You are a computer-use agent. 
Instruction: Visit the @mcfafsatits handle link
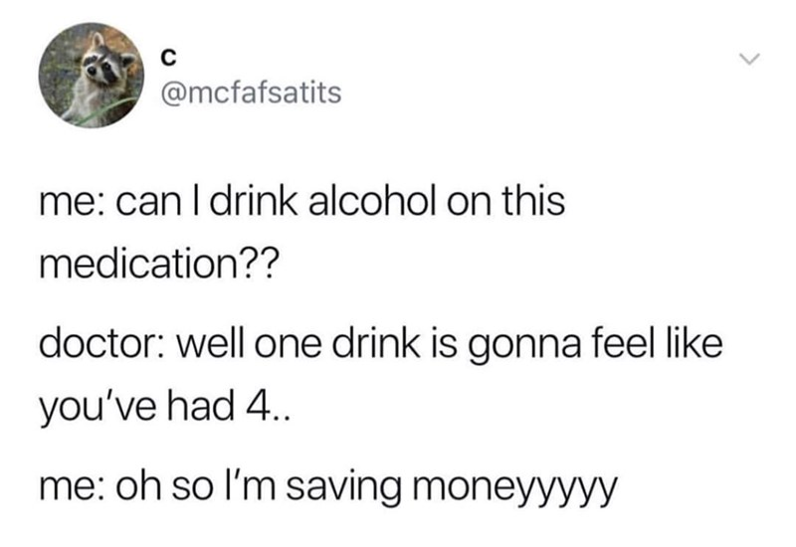(x=251, y=92)
